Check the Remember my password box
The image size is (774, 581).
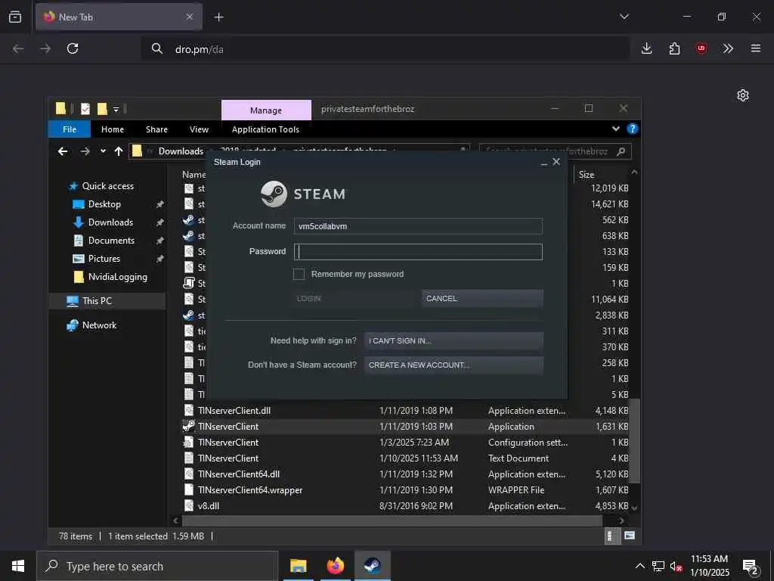click(299, 274)
